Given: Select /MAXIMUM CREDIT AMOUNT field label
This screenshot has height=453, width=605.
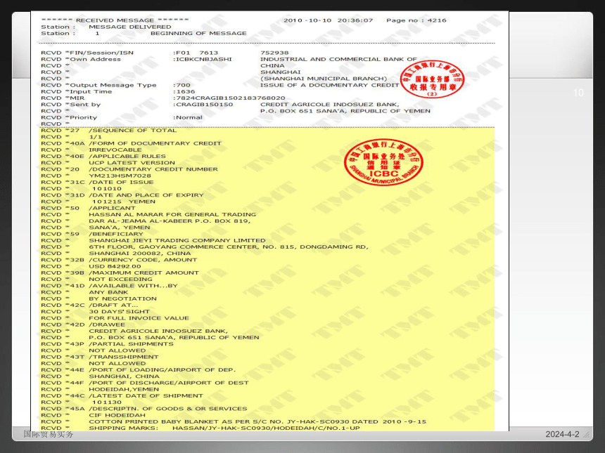Looking at the screenshot, I should (x=144, y=273).
